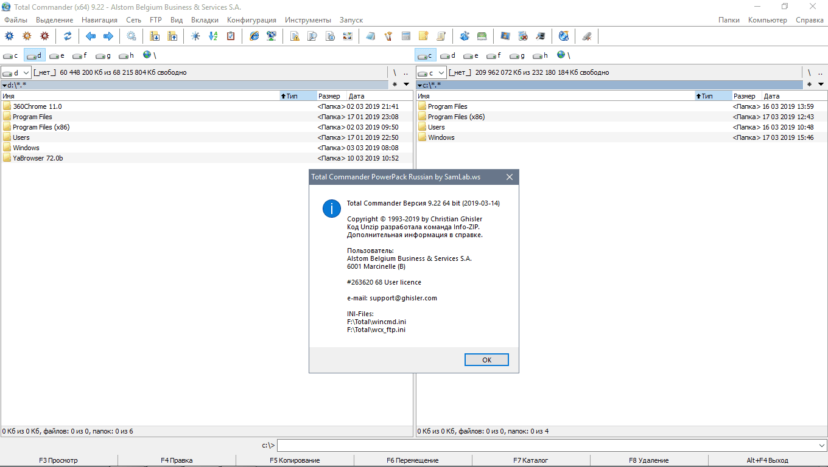Open right panel drive dropdown showing c
Image resolution: width=828 pixels, height=467 pixels.
pyautogui.click(x=431, y=72)
